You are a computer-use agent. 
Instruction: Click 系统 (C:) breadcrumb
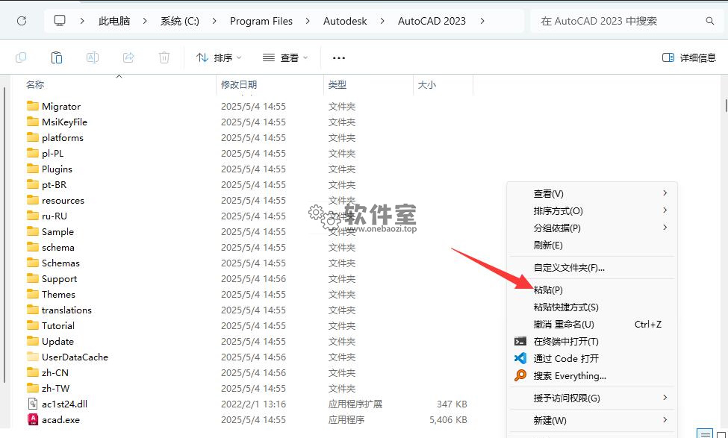click(180, 21)
